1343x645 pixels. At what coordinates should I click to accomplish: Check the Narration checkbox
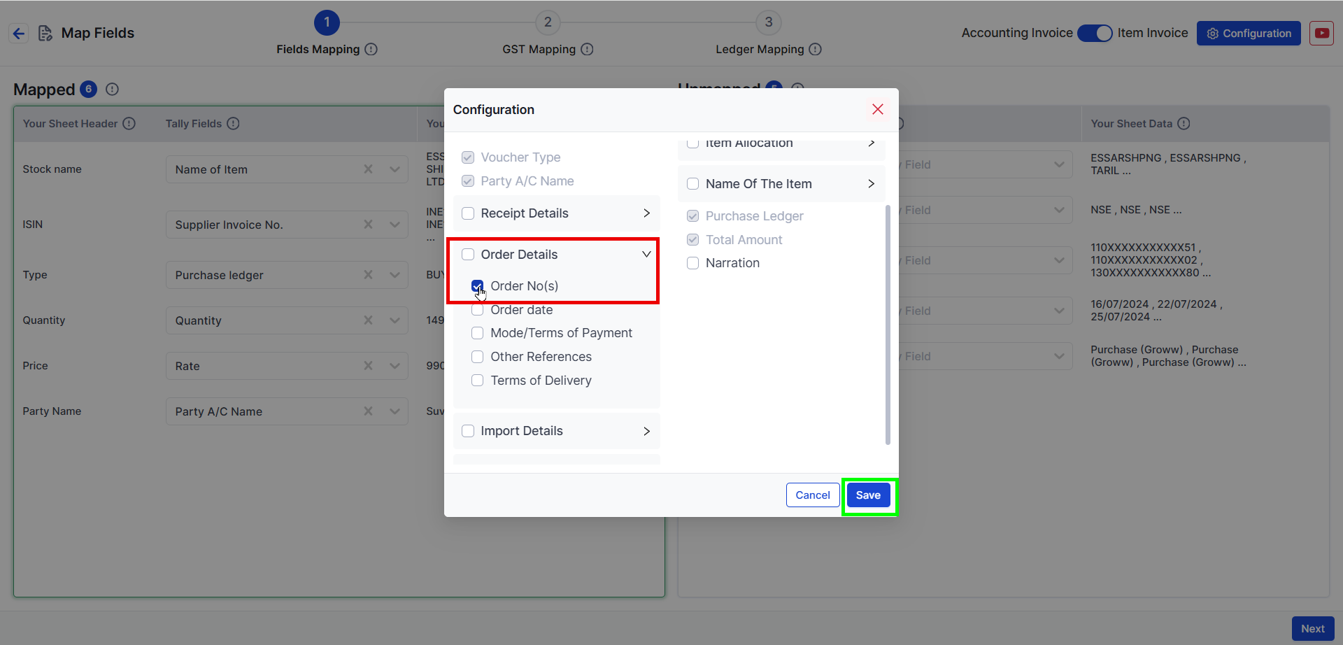[x=692, y=263]
